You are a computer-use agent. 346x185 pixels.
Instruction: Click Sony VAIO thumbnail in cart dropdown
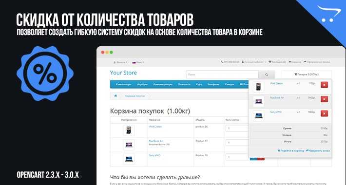258,115
